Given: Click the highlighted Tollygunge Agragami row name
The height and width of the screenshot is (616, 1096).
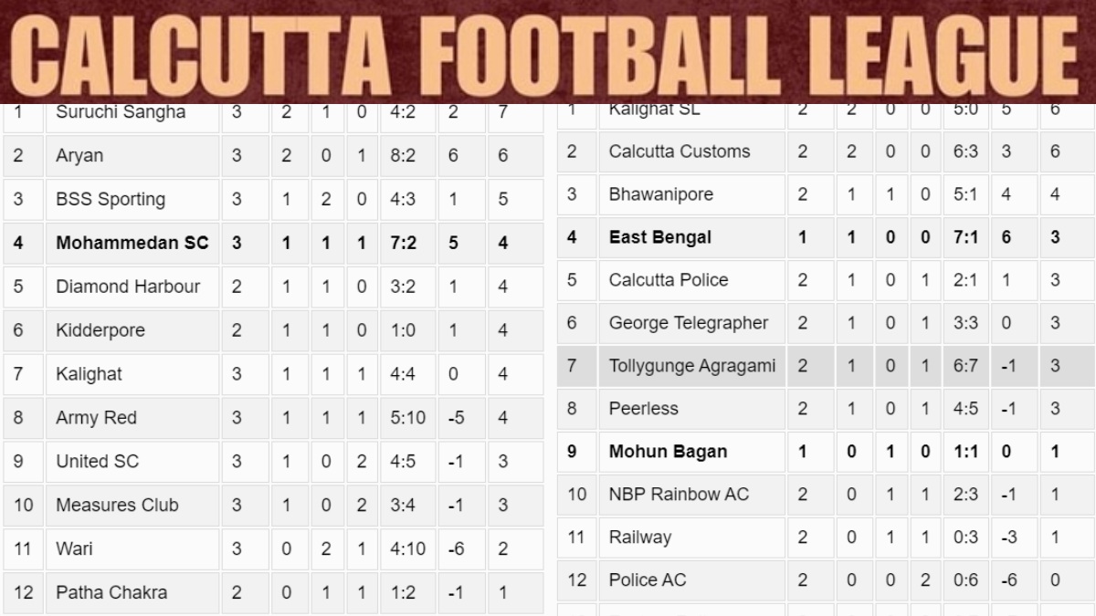Looking at the screenshot, I should point(692,366).
